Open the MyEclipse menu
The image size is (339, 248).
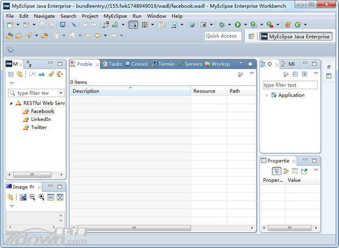point(115,16)
